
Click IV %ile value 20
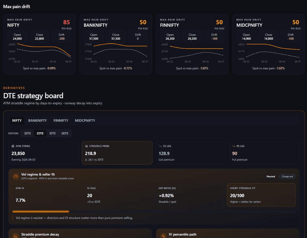point(89,195)
